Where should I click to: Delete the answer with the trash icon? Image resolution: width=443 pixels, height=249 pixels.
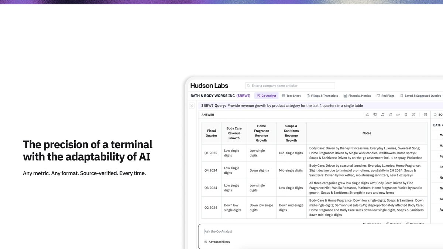click(x=425, y=115)
